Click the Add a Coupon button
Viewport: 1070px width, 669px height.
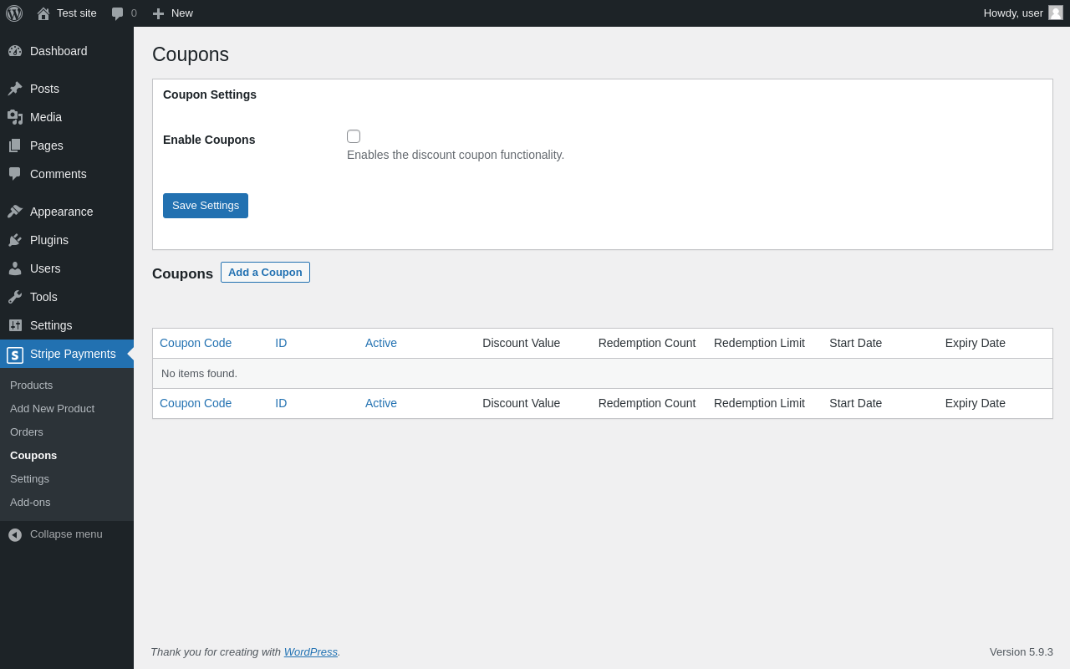point(265,273)
